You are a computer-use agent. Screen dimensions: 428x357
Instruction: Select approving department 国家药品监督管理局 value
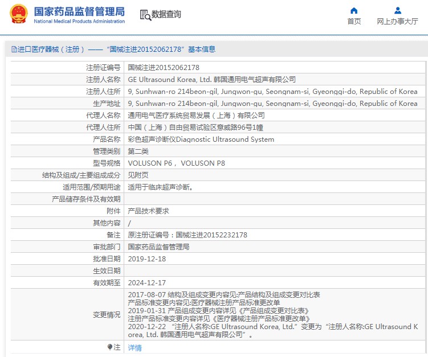(158, 247)
